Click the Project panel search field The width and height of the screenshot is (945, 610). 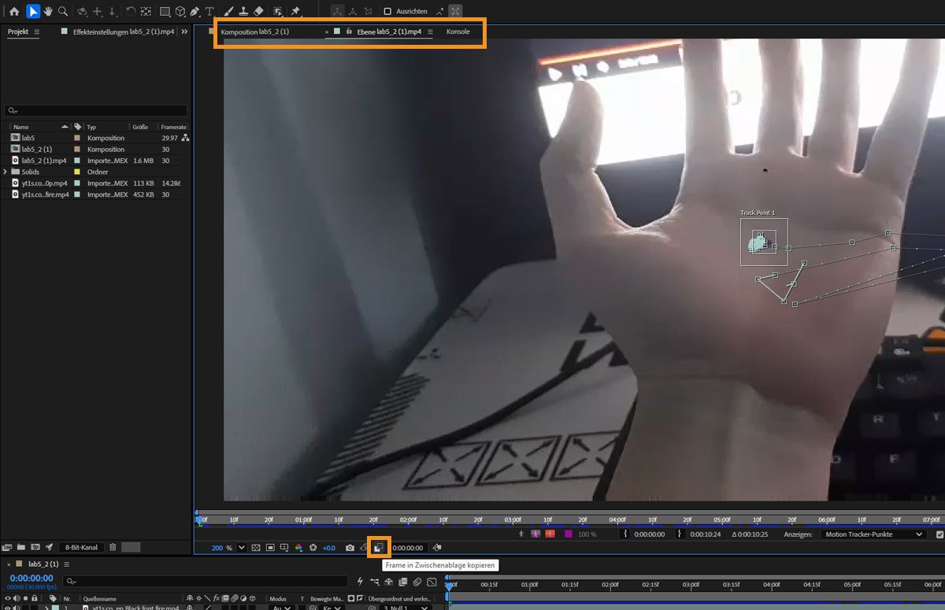click(x=96, y=111)
